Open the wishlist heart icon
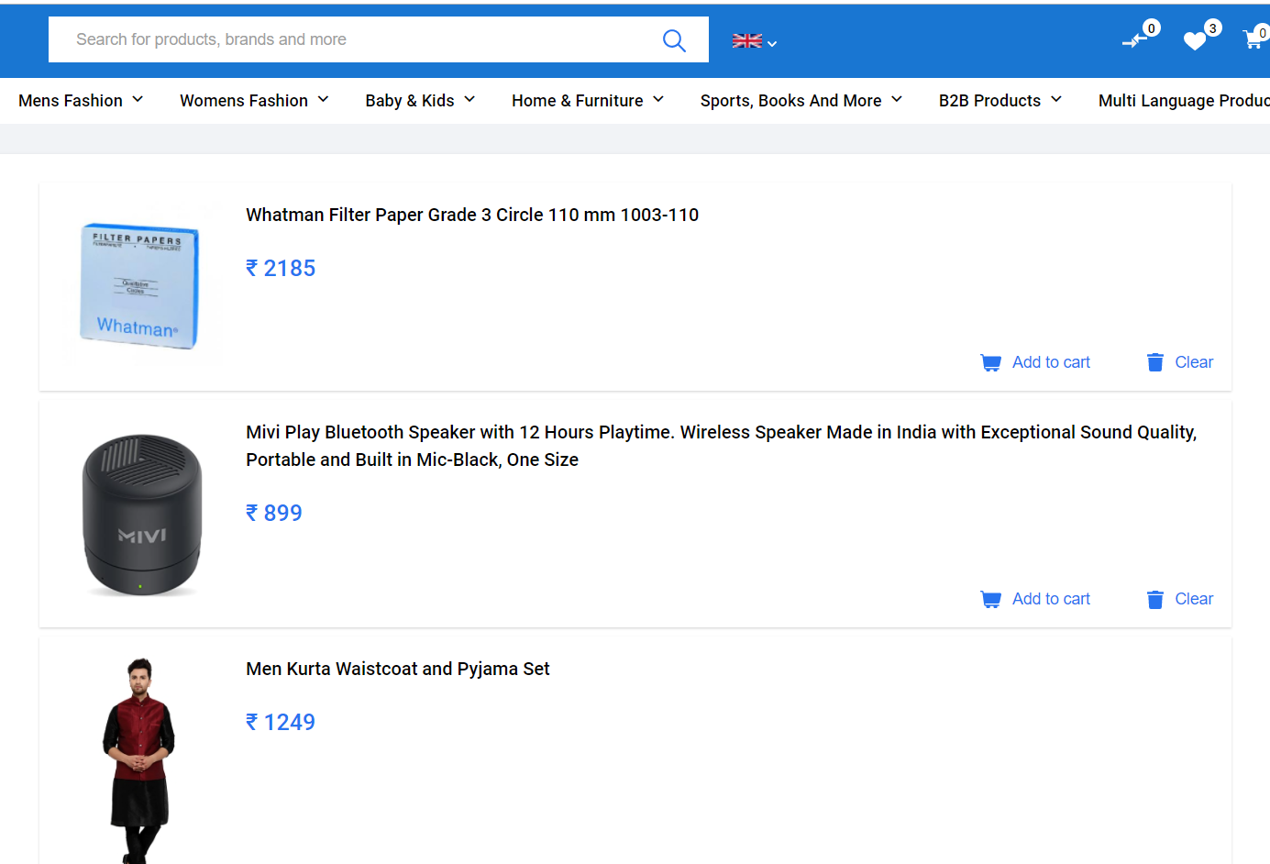This screenshot has height=864, width=1270. click(1194, 41)
